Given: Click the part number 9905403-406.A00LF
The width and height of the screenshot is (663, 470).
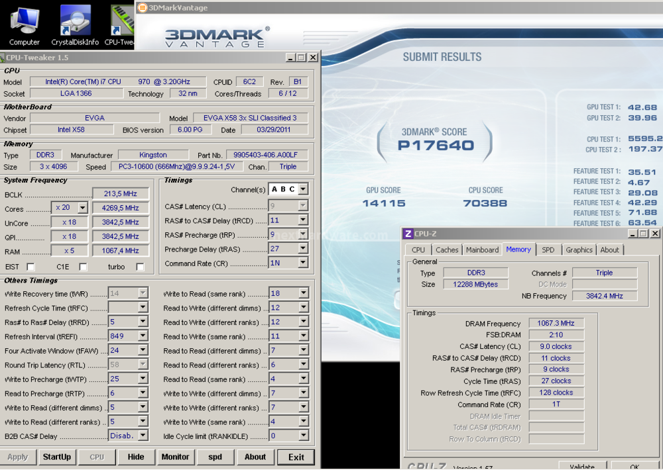Looking at the screenshot, I should point(267,155).
